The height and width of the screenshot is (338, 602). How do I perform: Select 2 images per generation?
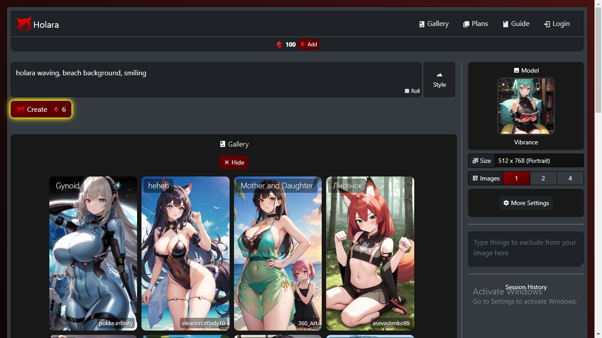(x=543, y=178)
